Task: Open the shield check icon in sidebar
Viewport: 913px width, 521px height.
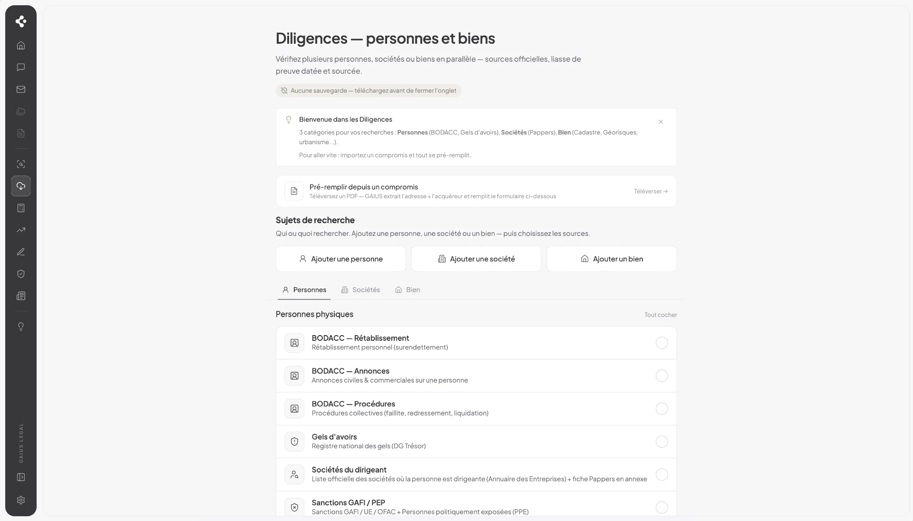Action: click(21, 274)
